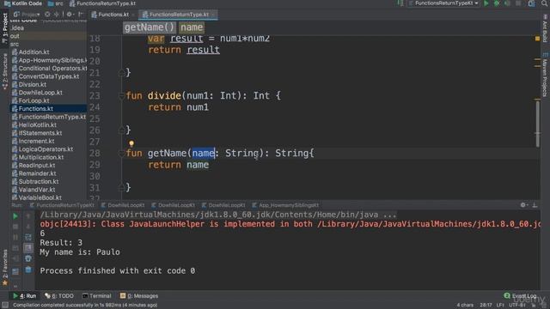
Task: Select DowhileLoop.kt in project tree
Action: pyautogui.click(x=40, y=93)
